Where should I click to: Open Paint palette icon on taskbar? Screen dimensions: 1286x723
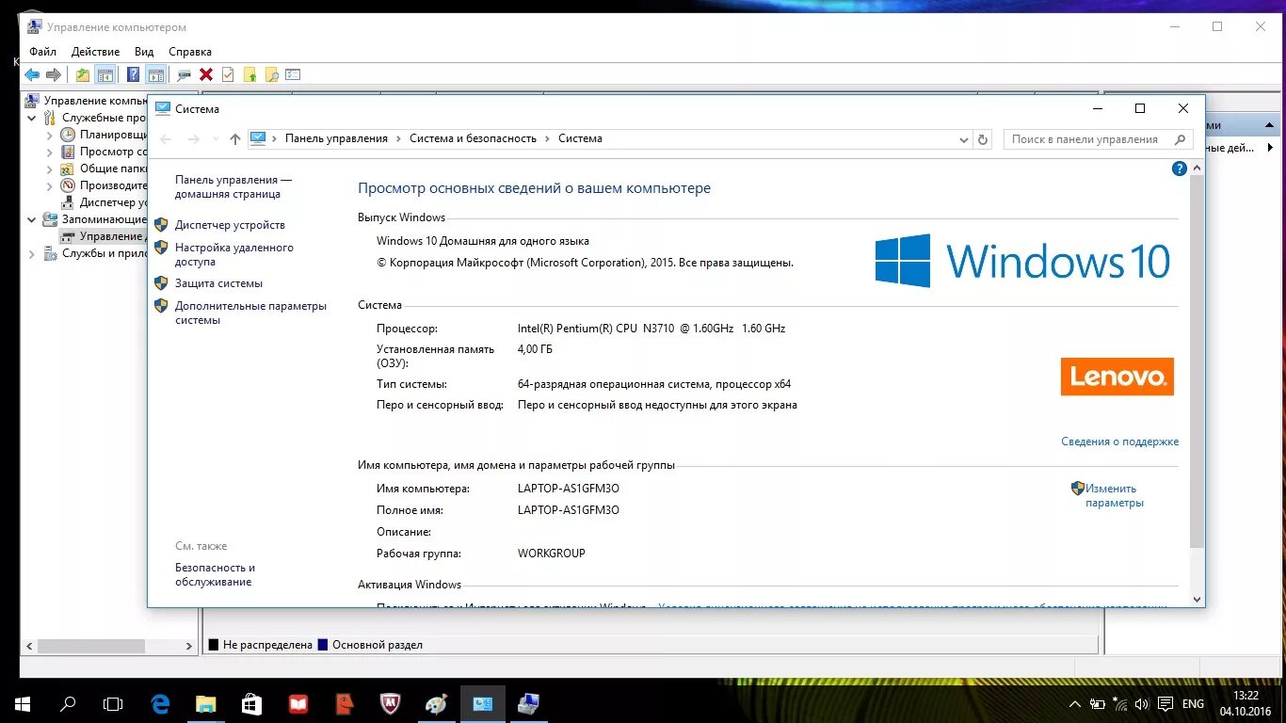point(437,703)
